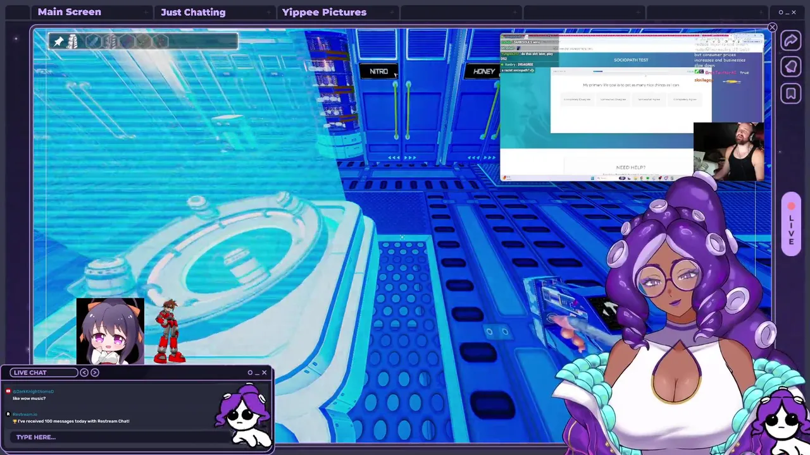Minimize the Live Chat panel
Screen dimensions: 810x455
pos(257,373)
